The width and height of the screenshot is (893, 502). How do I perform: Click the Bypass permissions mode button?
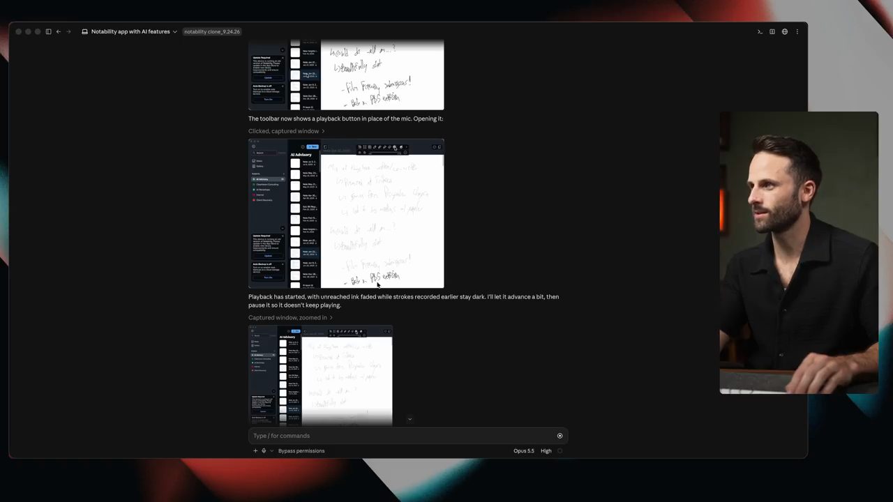coord(301,451)
